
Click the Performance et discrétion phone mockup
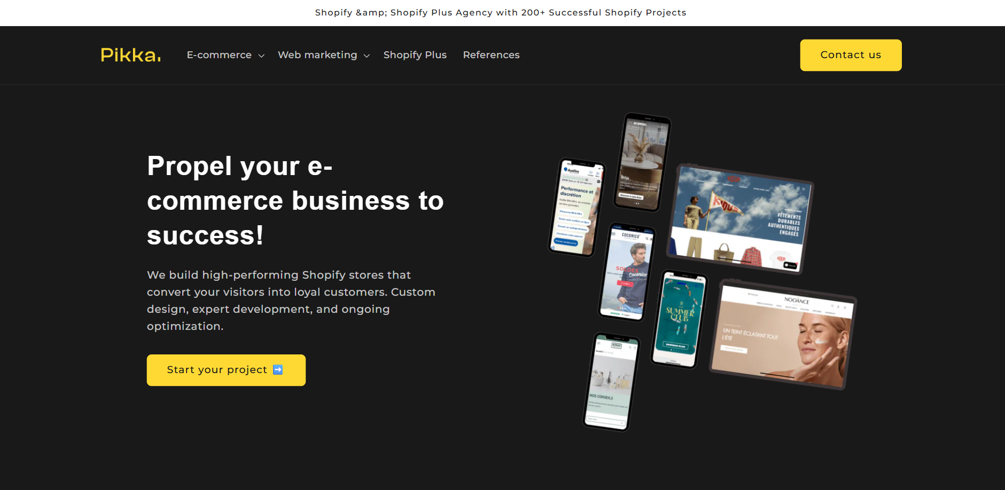(x=576, y=207)
